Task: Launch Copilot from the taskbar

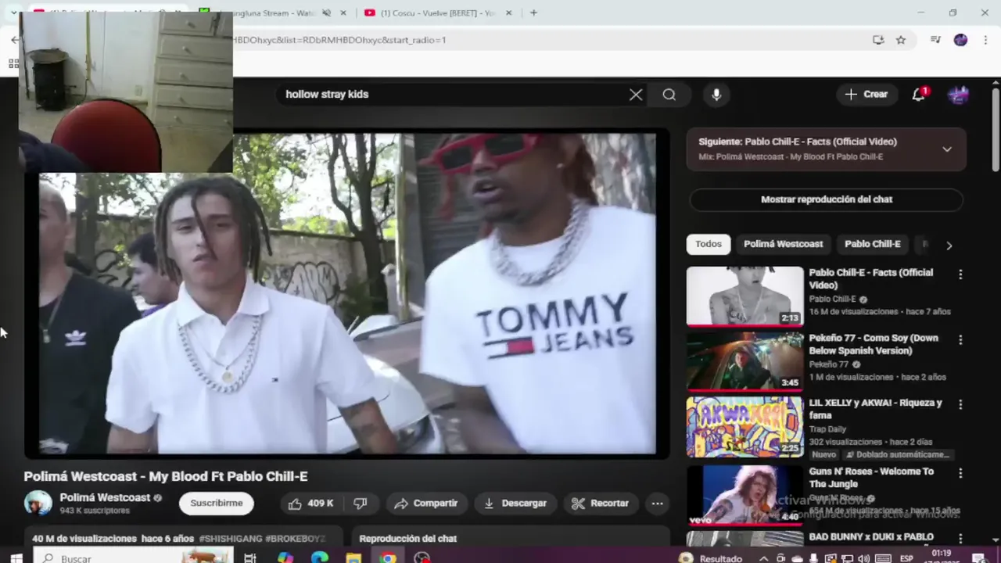Action: (285, 558)
